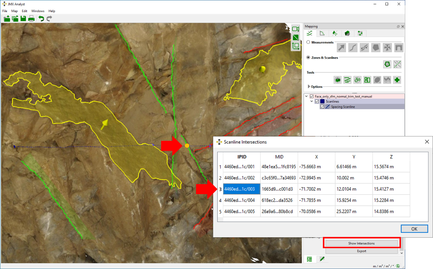
Task: Select the double-arrow trace measurement tool
Action: [x=364, y=47]
